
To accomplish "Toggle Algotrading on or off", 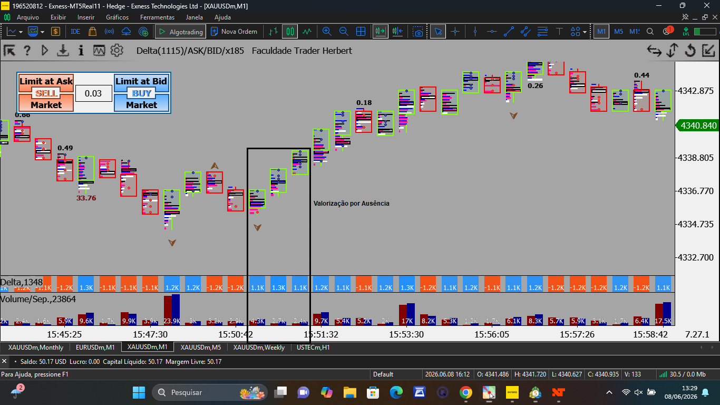I will [180, 32].
